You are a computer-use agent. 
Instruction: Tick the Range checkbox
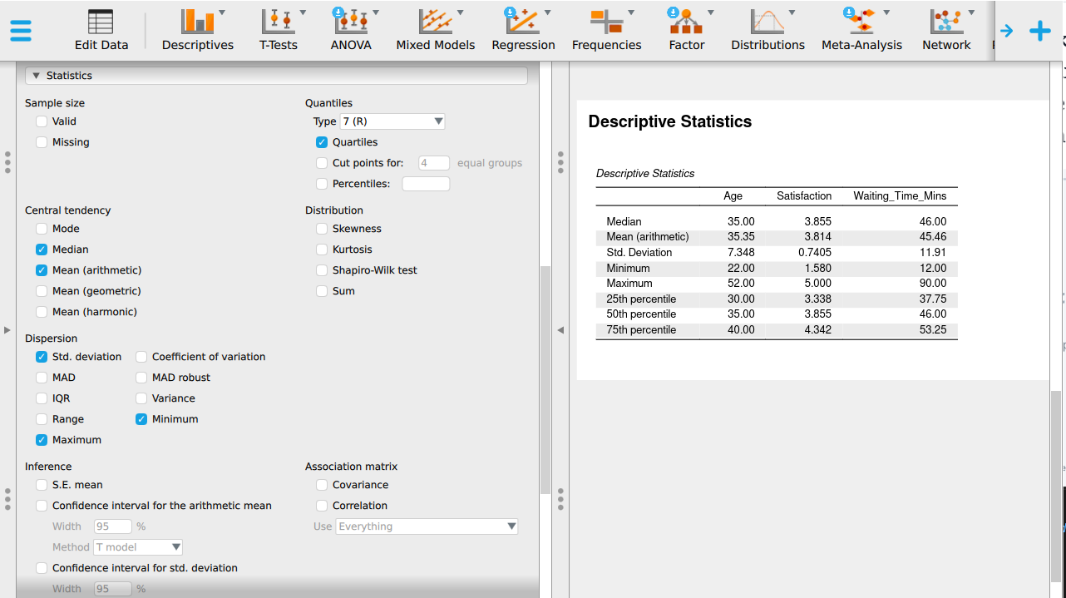pyautogui.click(x=42, y=419)
